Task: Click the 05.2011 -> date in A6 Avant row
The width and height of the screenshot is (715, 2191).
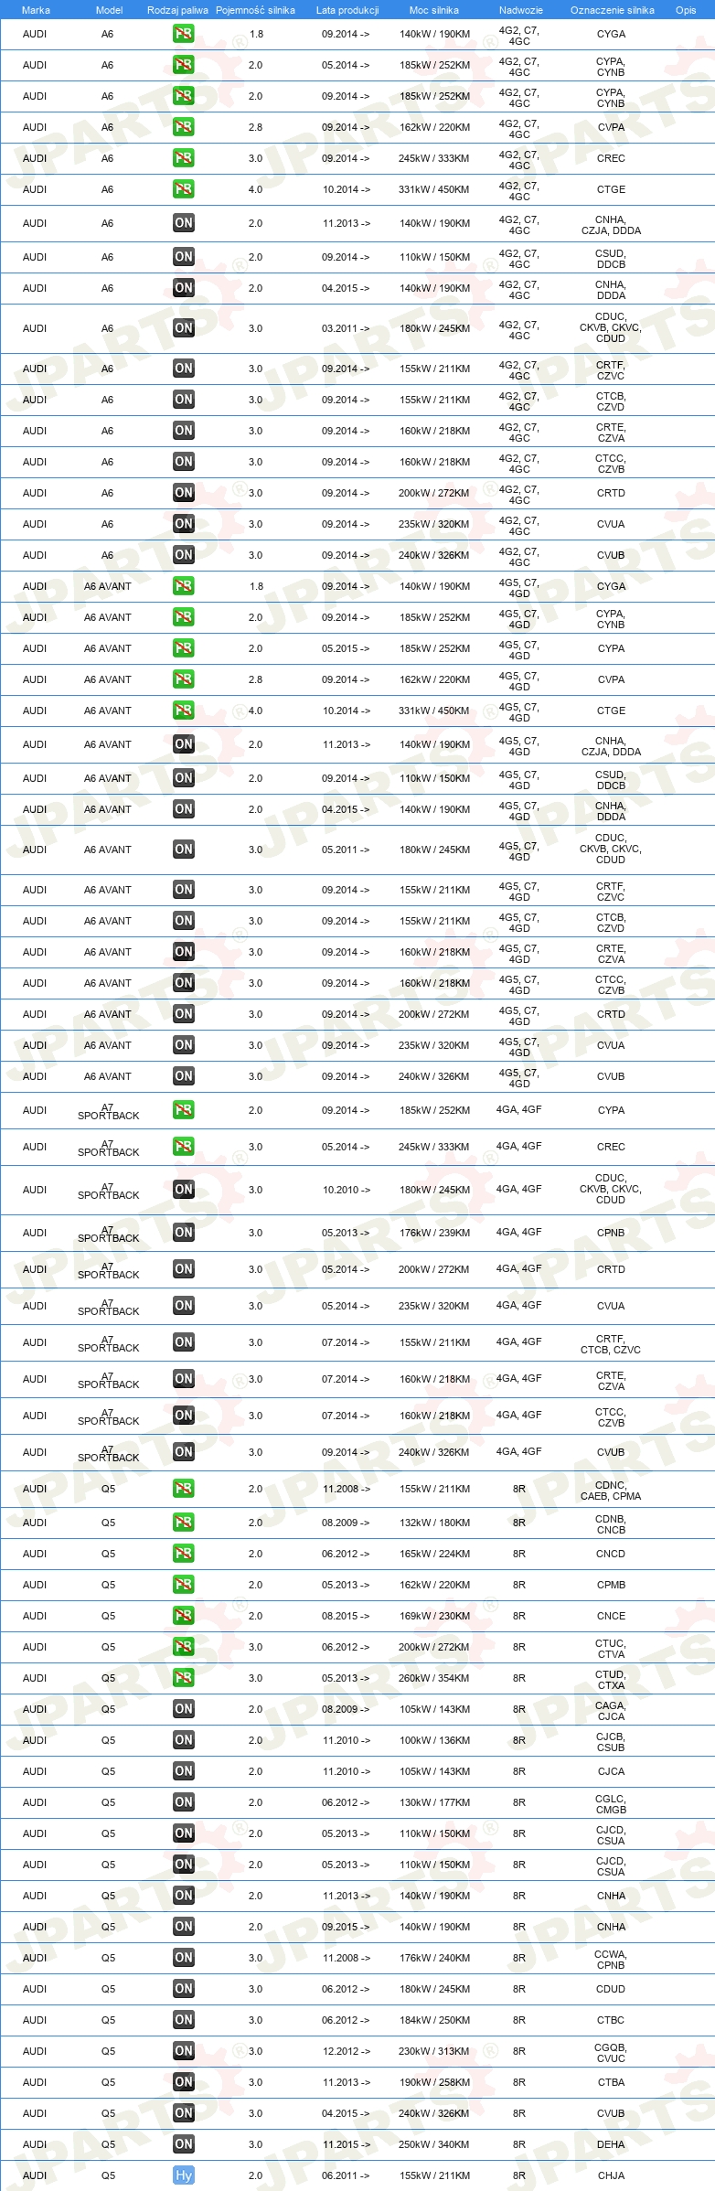Action: pyautogui.click(x=346, y=850)
